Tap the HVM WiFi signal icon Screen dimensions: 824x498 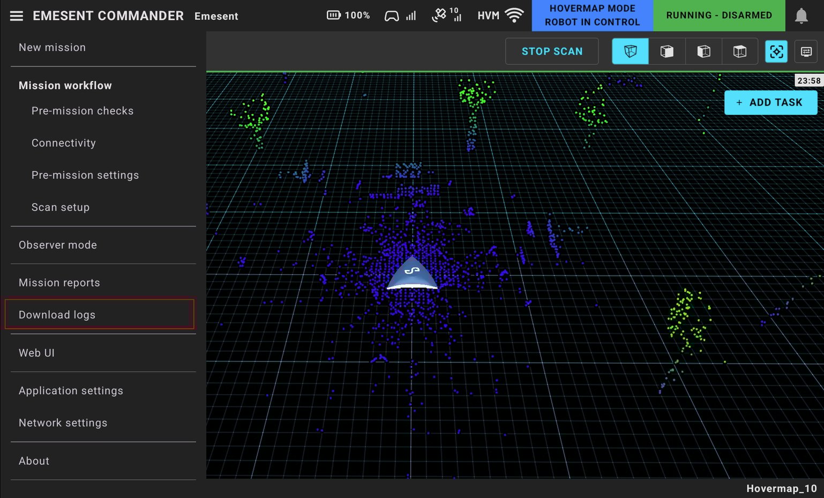pyautogui.click(x=514, y=16)
